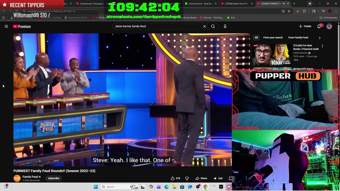Open Microsoft Edge from the taskbar
This screenshot has width=340, height=191.
click(167, 187)
